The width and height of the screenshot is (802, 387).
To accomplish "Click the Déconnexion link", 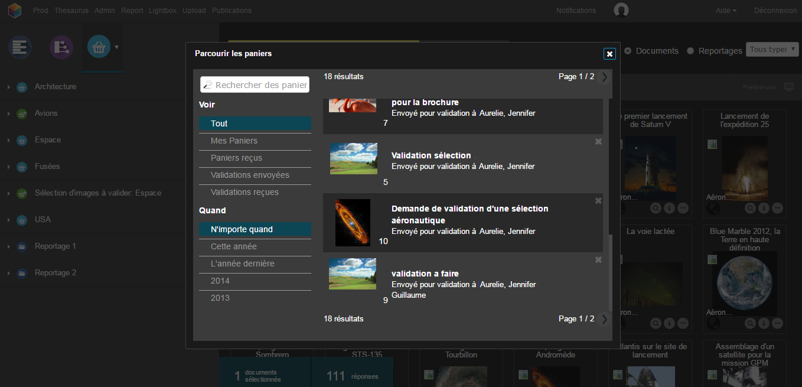I will pyautogui.click(x=775, y=11).
